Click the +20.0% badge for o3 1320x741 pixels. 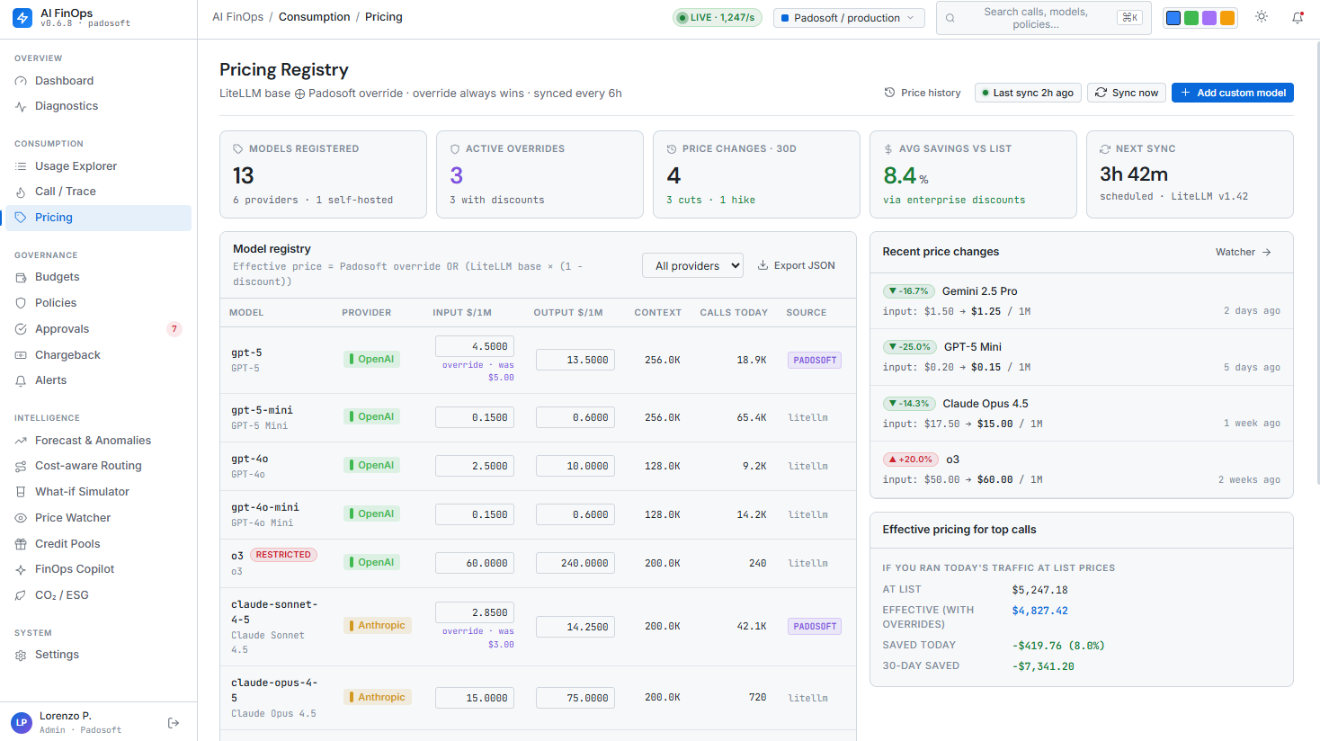[x=911, y=460]
